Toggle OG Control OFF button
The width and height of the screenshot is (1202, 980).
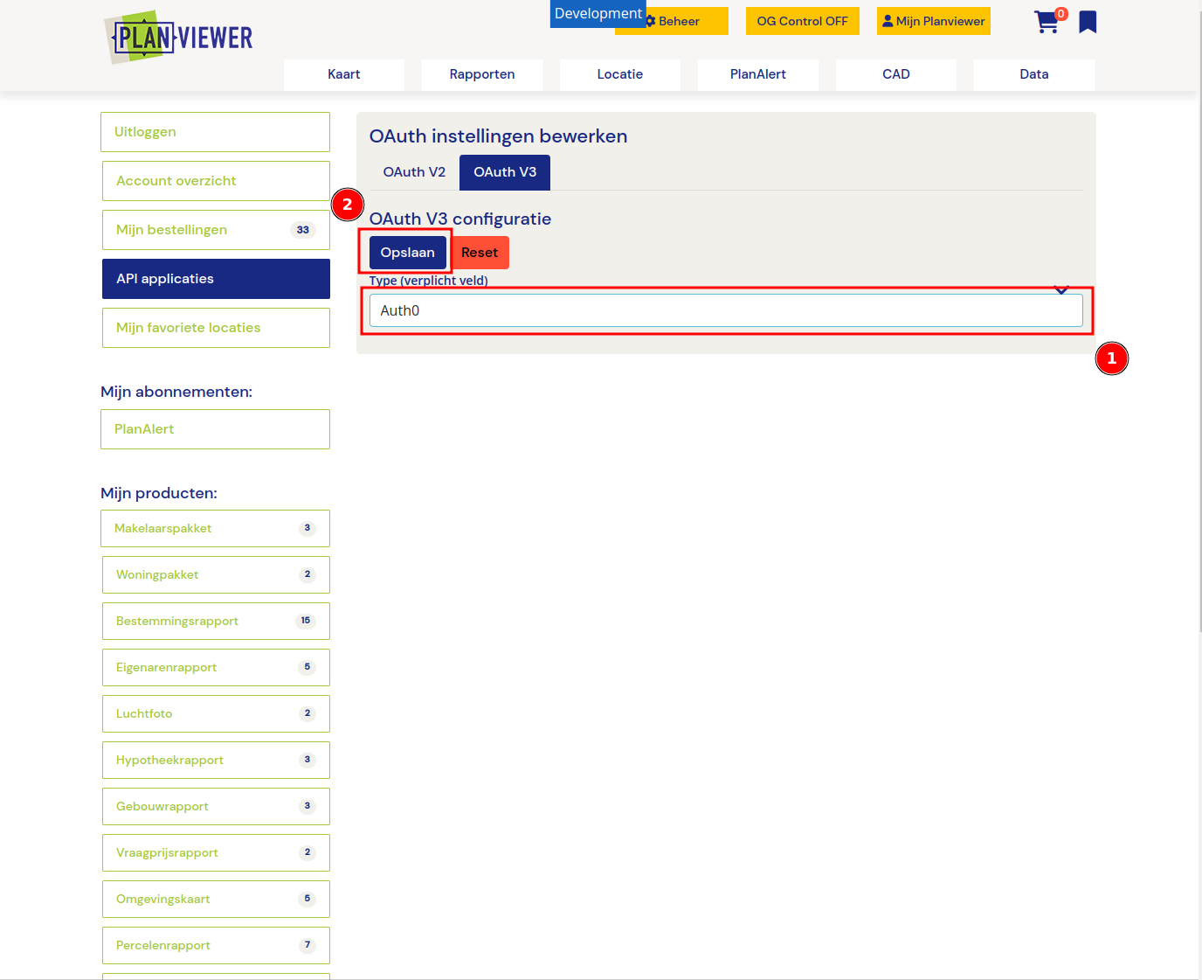click(802, 22)
